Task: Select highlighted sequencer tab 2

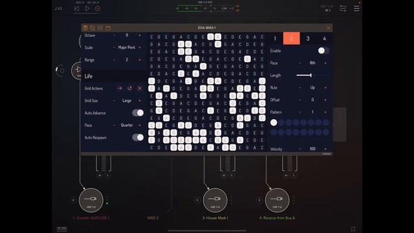Action: 292,39
